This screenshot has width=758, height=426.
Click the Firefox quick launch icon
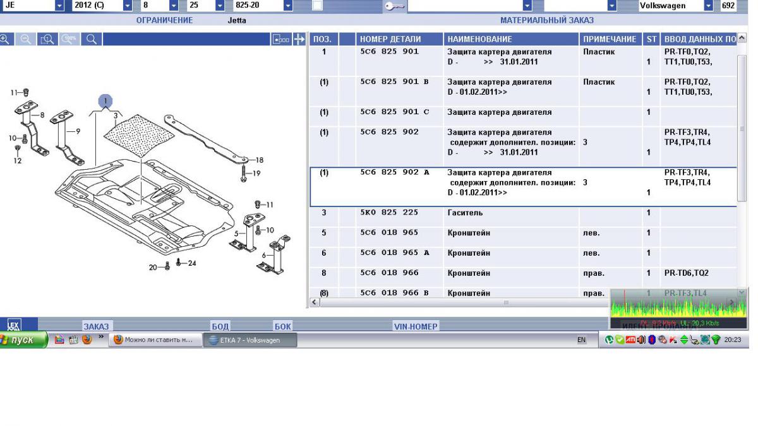pyautogui.click(x=87, y=340)
